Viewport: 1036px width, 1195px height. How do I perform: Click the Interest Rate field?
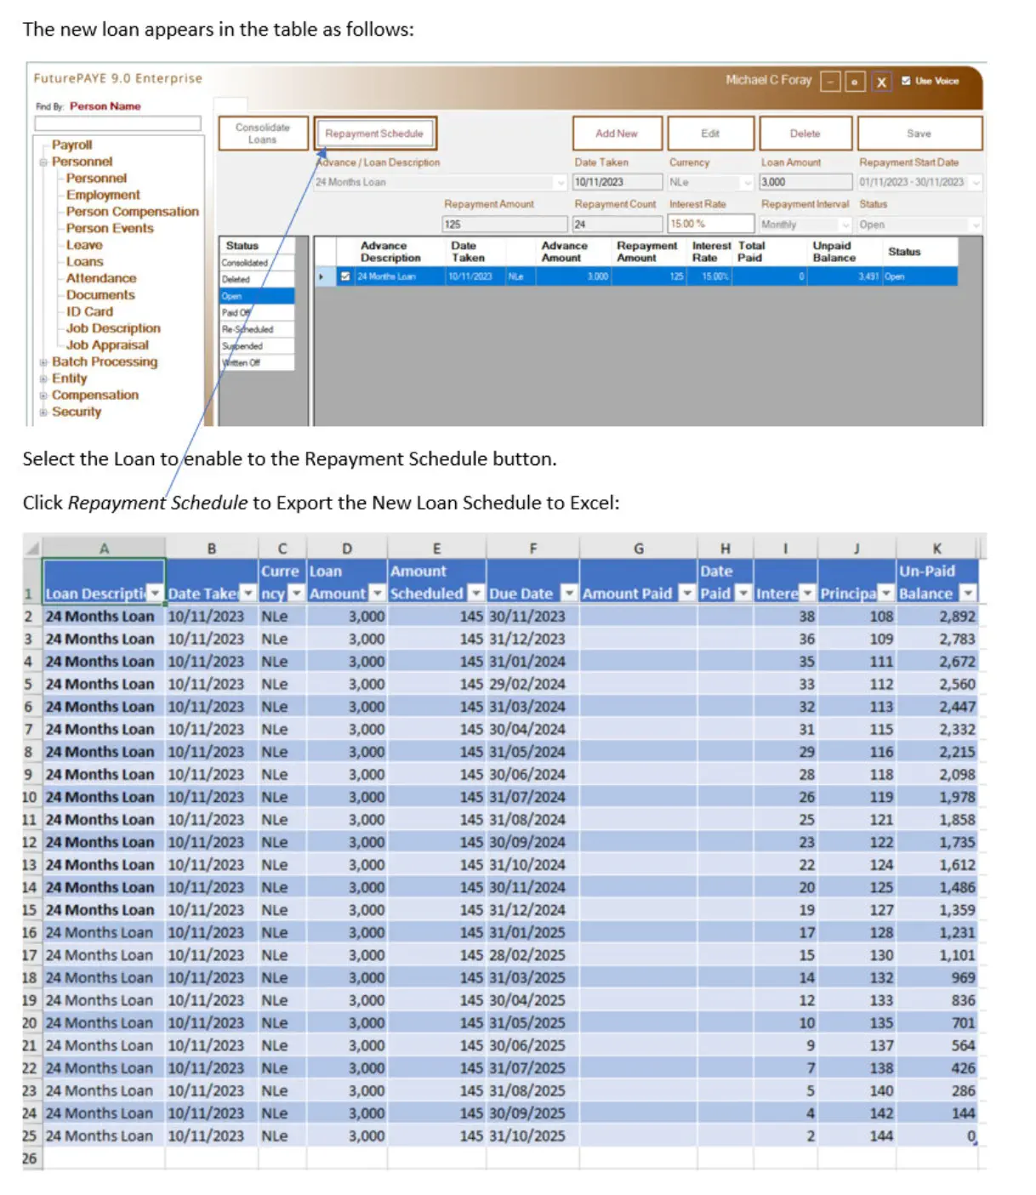711,225
